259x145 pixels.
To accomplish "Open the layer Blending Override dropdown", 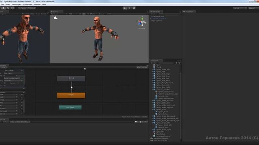I will point(13,81).
